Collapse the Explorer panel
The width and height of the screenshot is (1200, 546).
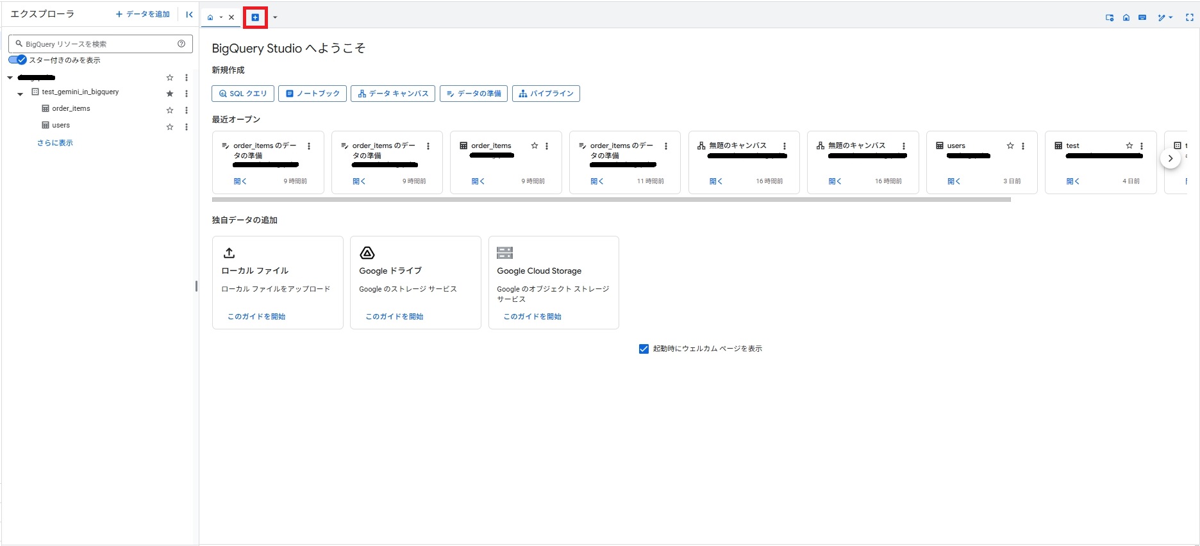click(189, 14)
